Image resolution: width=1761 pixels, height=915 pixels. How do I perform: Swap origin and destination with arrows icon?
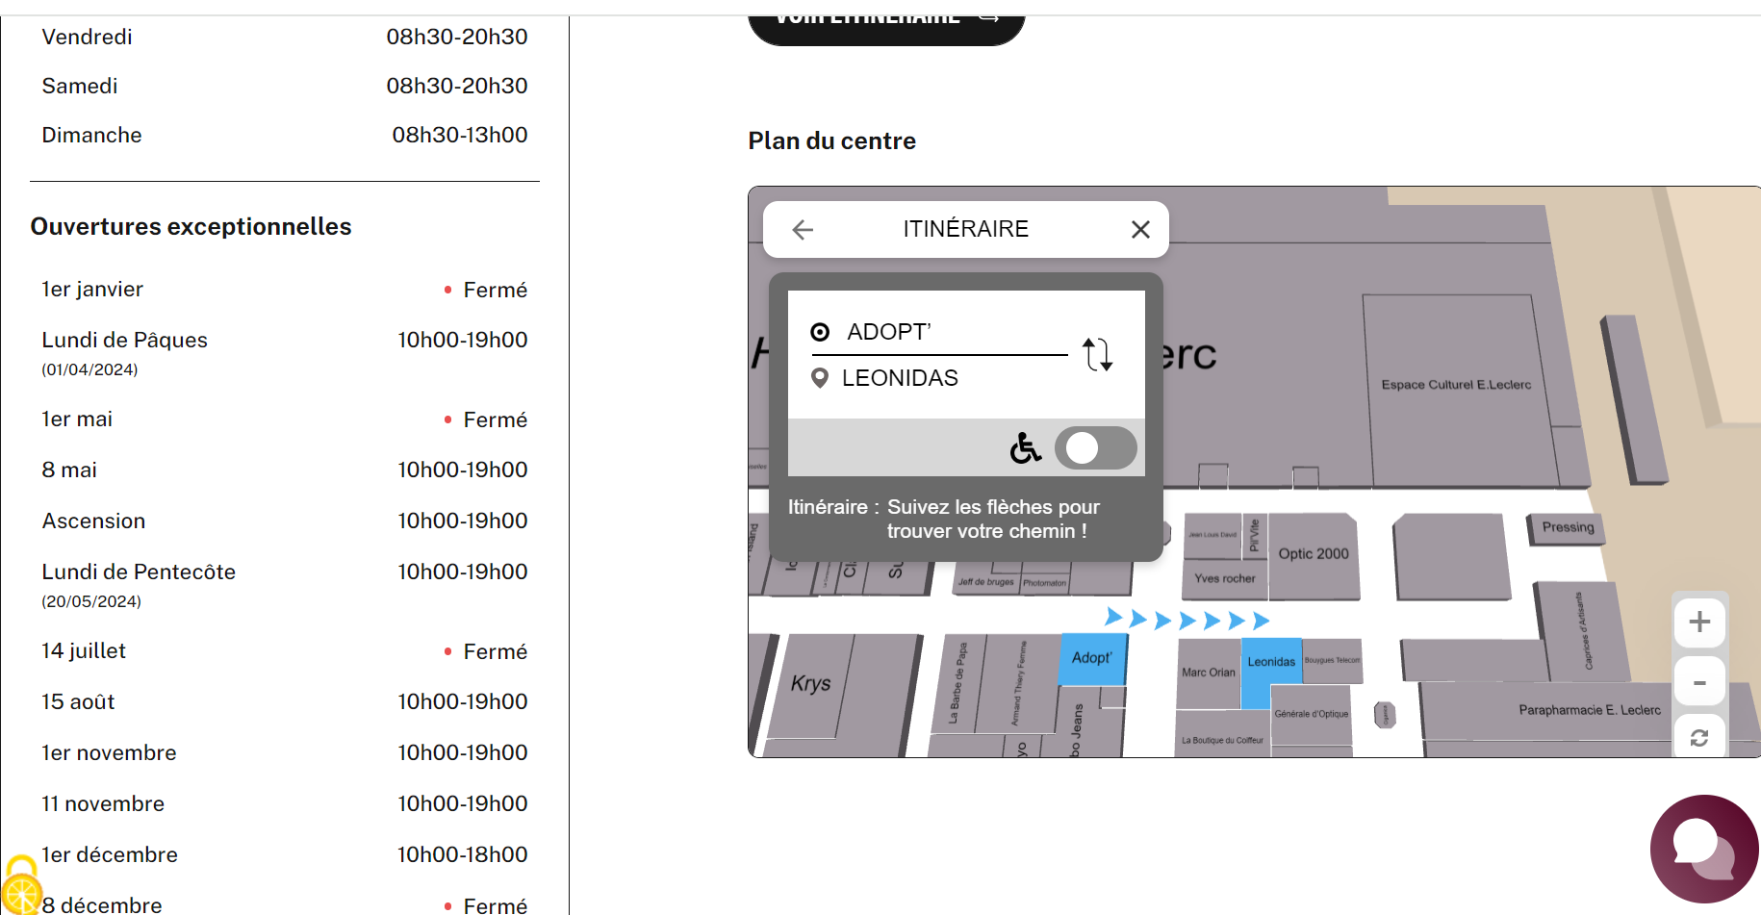point(1097,354)
